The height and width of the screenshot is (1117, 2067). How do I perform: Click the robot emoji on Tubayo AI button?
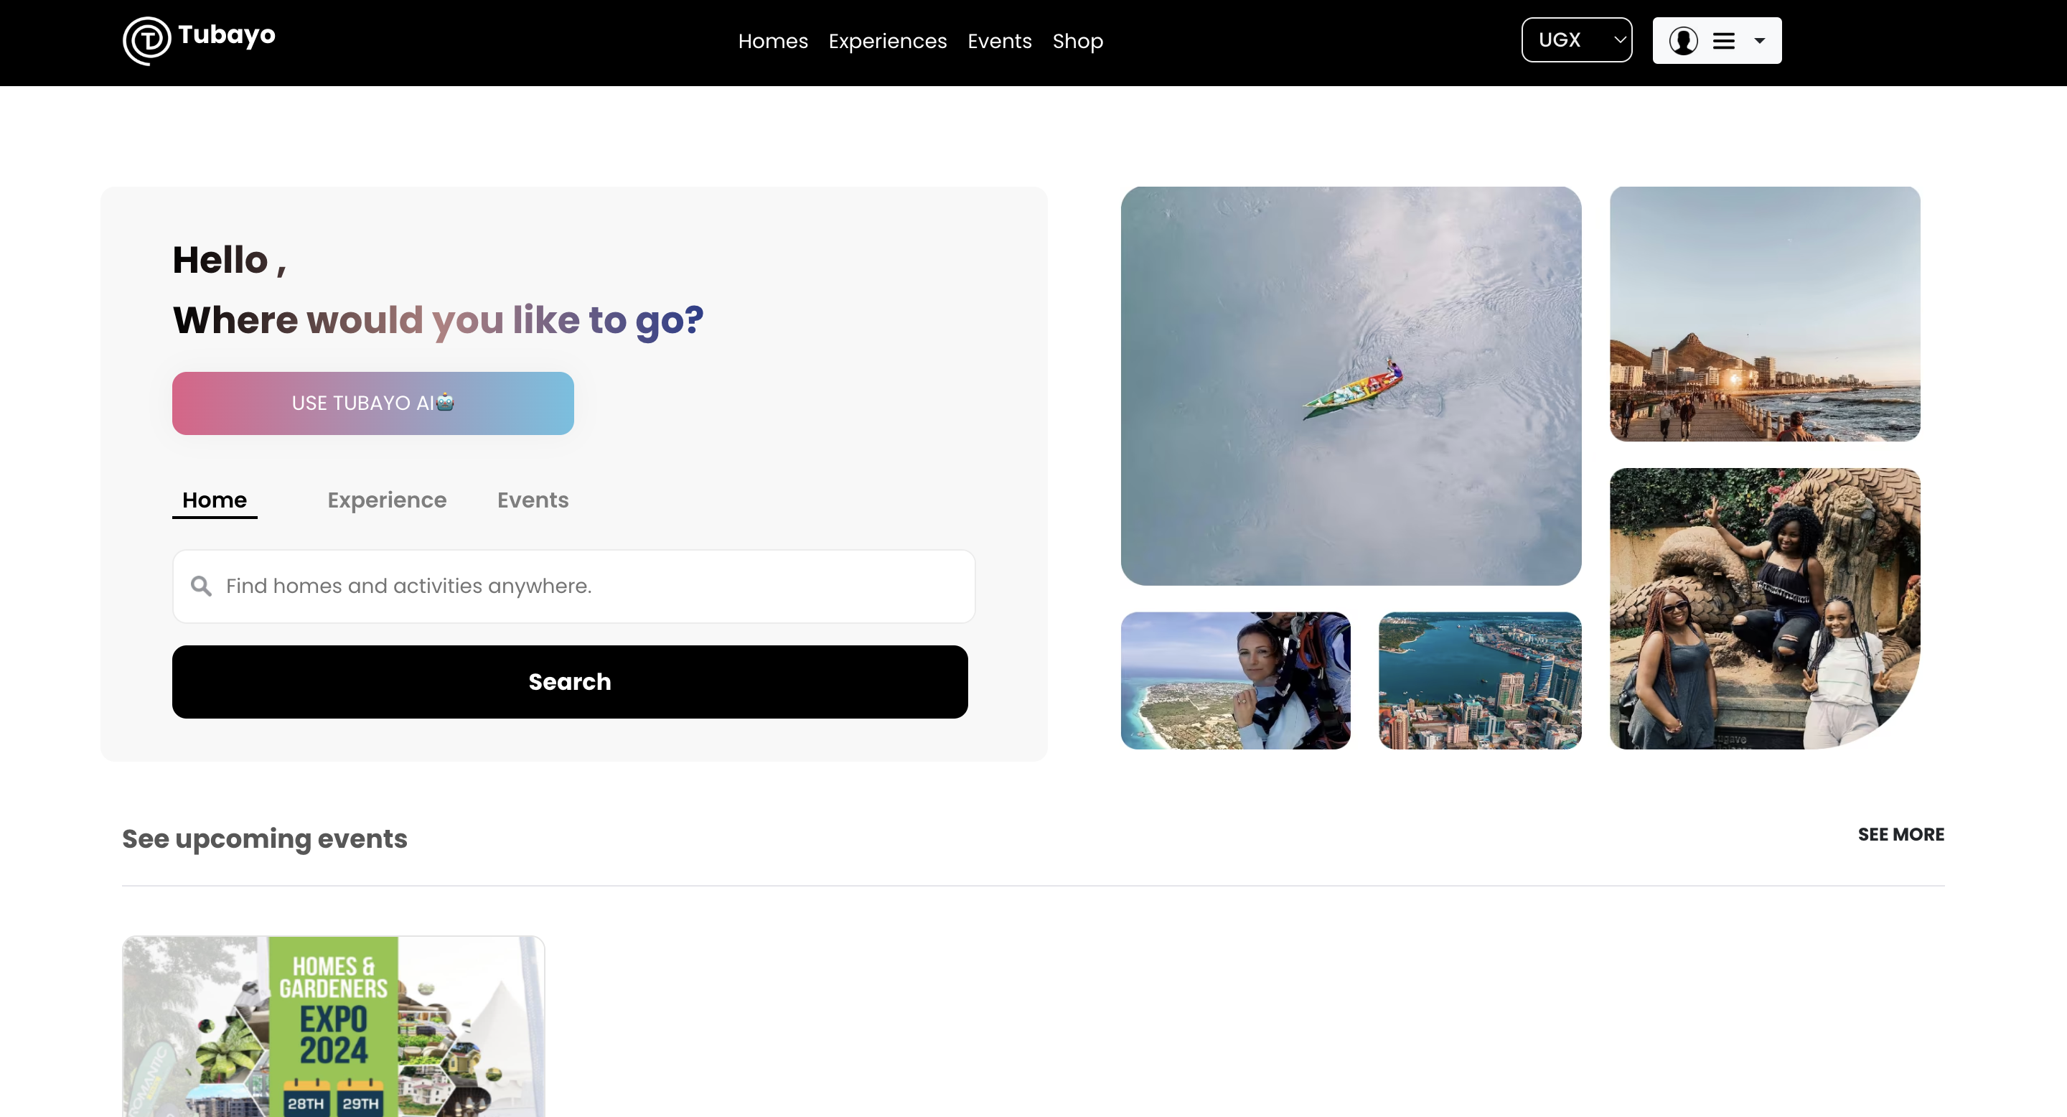(445, 402)
